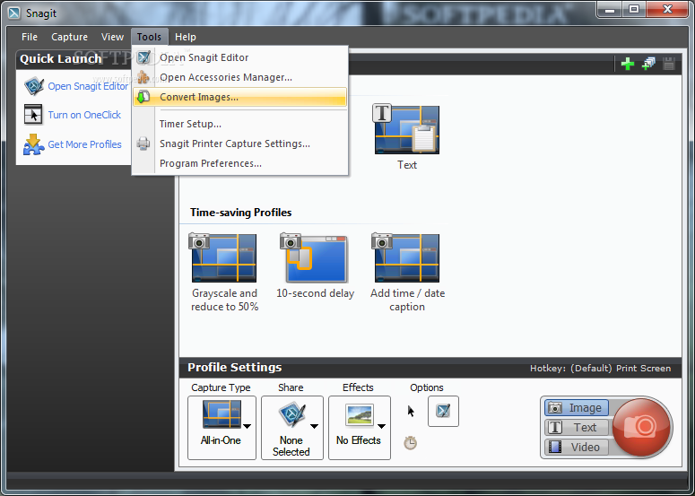Click the Snagit Editor menu icon
Viewport: 695px width, 496px height.
tap(143, 57)
